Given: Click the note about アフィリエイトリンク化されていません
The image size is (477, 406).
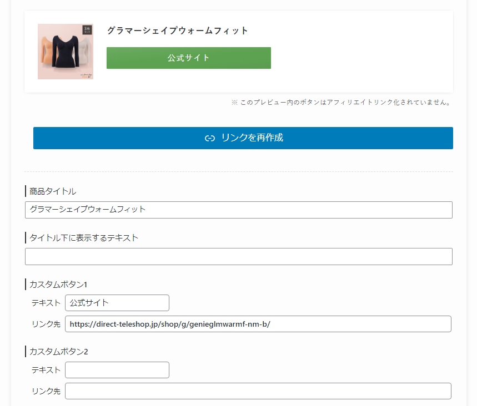Looking at the screenshot, I should (341, 103).
